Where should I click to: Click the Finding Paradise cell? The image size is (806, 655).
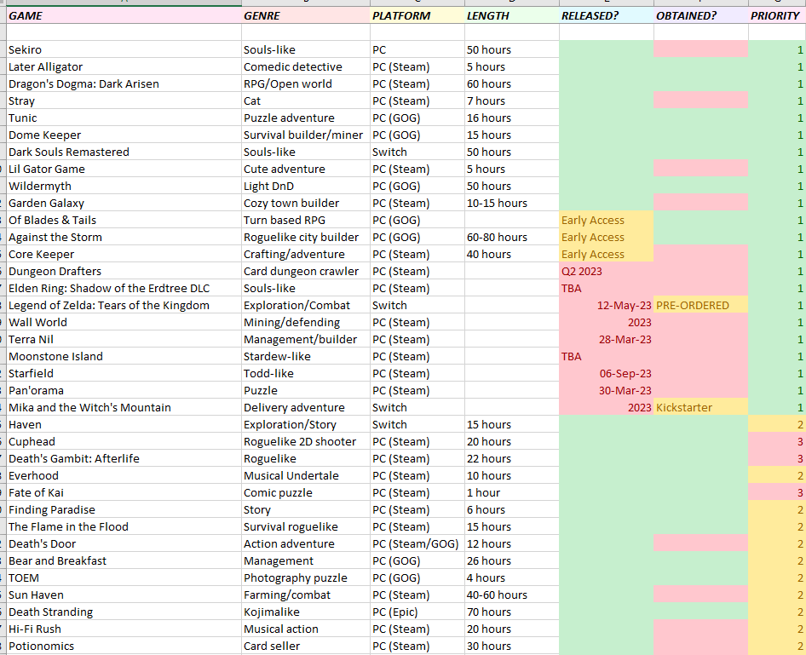[124, 509]
